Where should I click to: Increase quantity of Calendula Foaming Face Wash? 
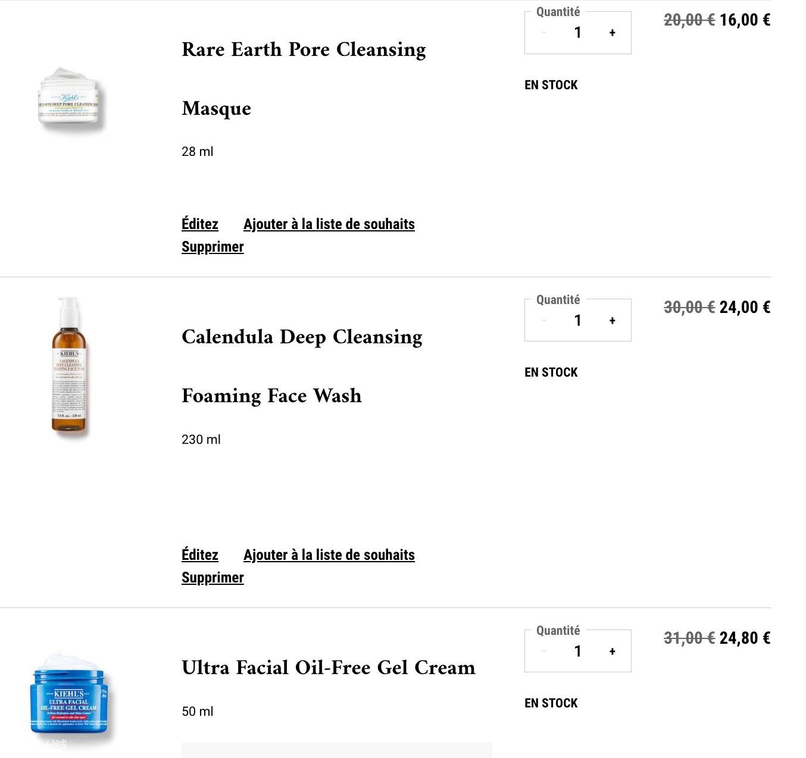click(612, 321)
